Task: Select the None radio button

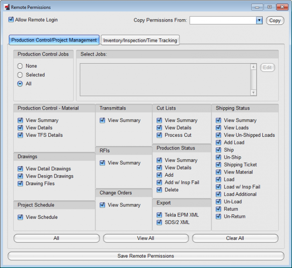Action: (20, 66)
